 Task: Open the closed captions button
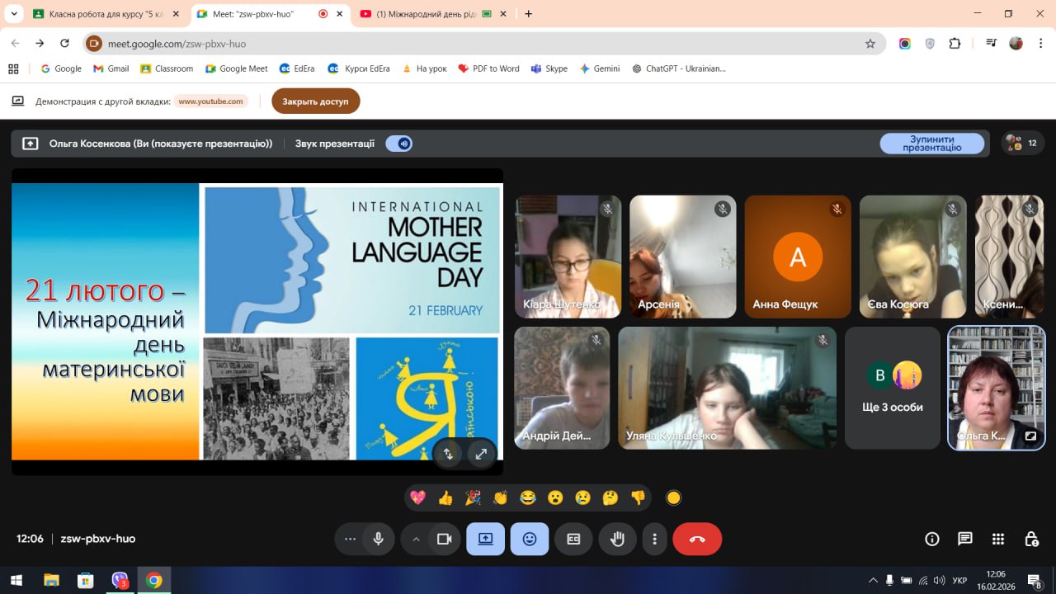[573, 539]
